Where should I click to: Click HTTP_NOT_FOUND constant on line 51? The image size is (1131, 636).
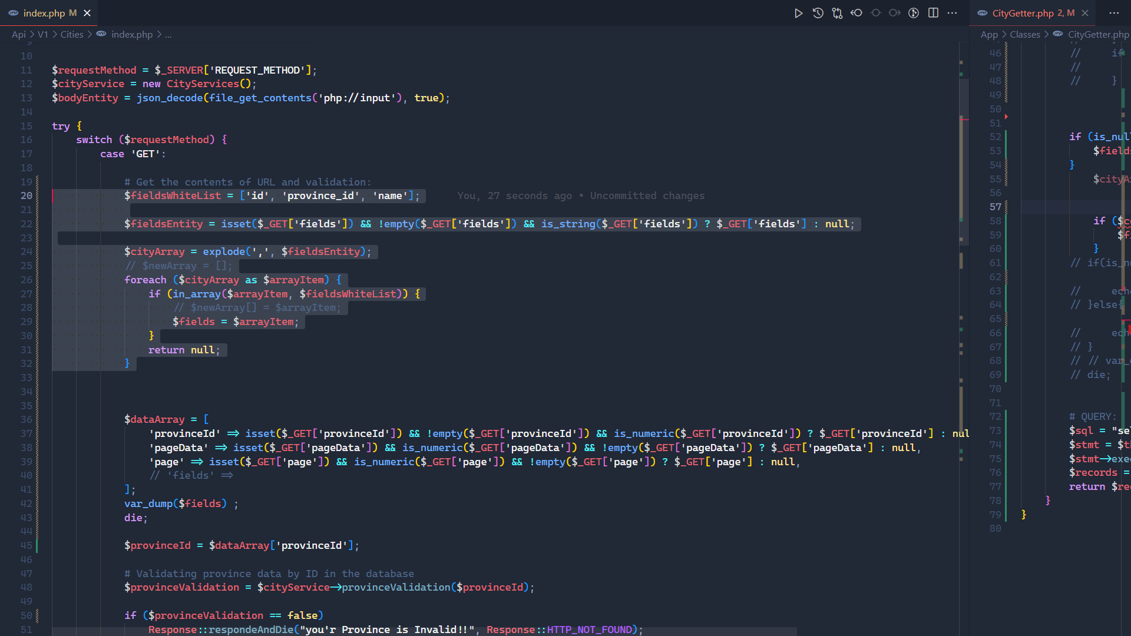pyautogui.click(x=589, y=630)
